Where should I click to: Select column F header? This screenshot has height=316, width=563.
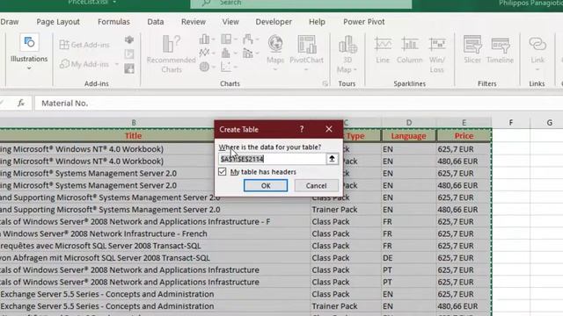(510, 123)
